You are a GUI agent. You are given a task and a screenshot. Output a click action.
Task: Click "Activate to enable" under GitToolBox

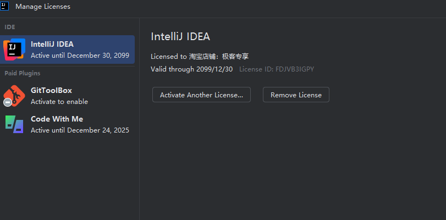click(x=59, y=102)
